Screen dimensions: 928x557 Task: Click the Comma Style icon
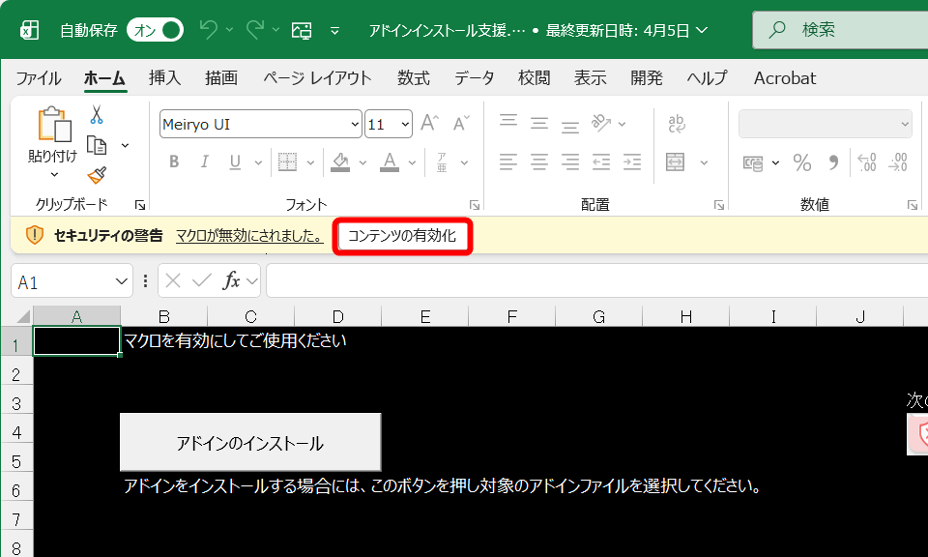(833, 162)
